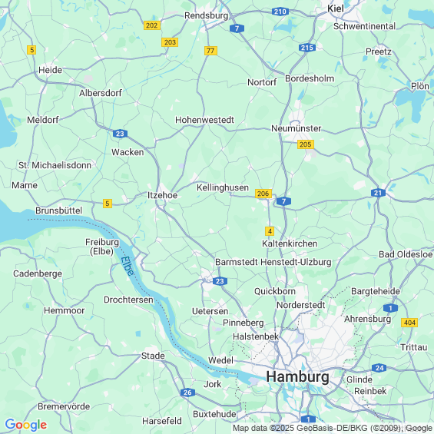This screenshot has width=434, height=434.
Task: Click the A26 highway shield near Stade
Action: pyautogui.click(x=187, y=393)
